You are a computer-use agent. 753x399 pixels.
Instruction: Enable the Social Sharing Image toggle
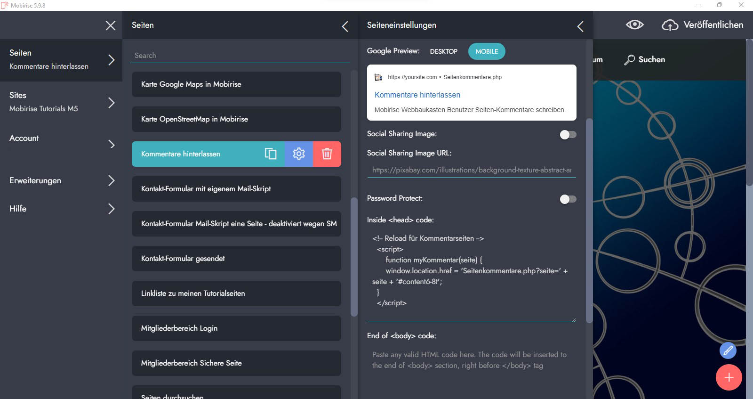568,135
